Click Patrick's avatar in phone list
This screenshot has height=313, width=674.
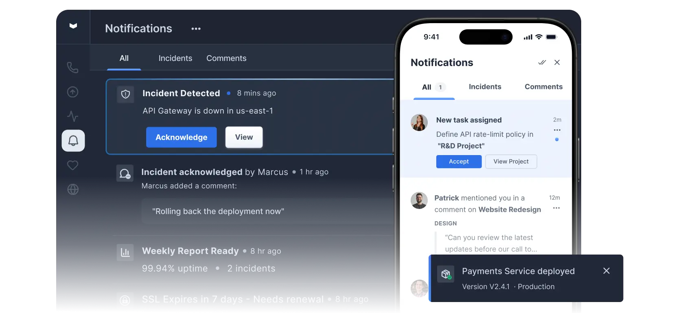(419, 201)
